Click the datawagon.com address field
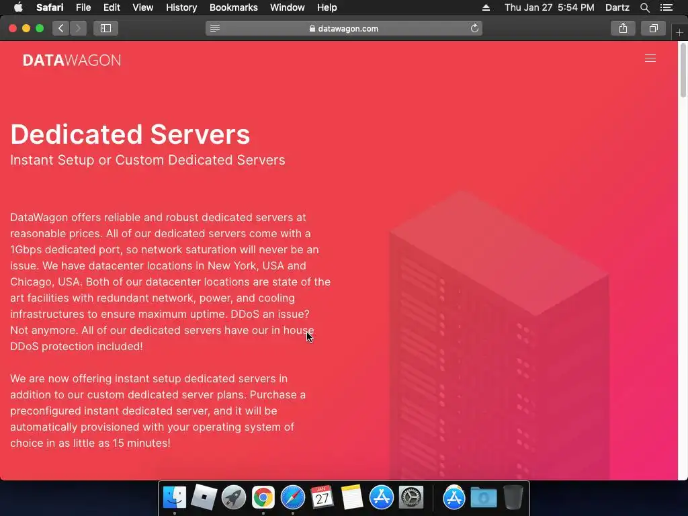This screenshot has width=688, height=516. (344, 28)
